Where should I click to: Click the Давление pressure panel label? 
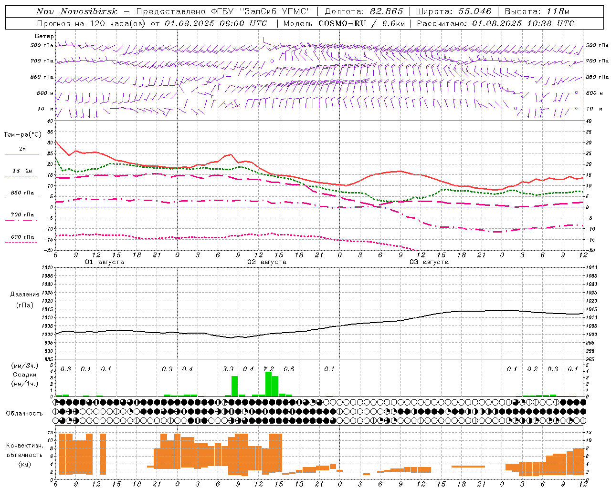pos(25,295)
